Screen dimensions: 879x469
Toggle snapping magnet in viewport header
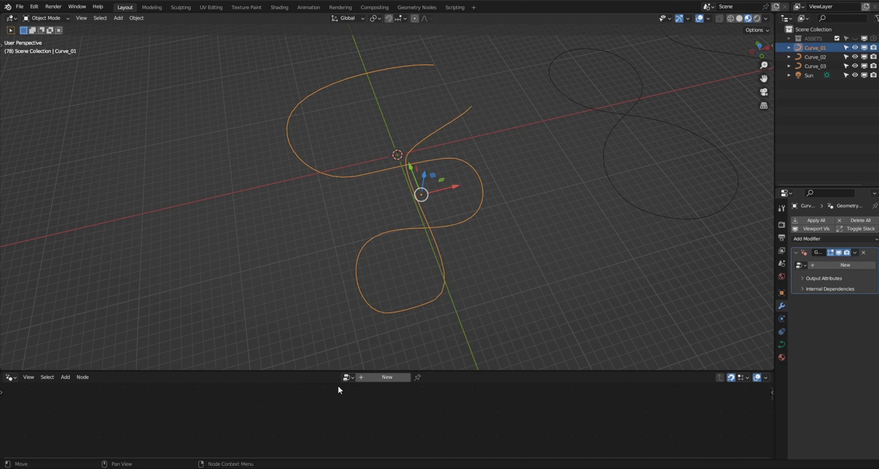389,18
